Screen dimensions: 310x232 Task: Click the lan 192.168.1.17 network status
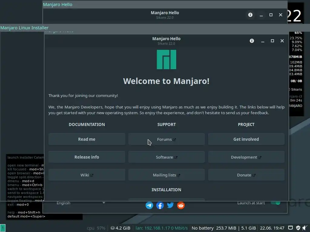coord(162,228)
